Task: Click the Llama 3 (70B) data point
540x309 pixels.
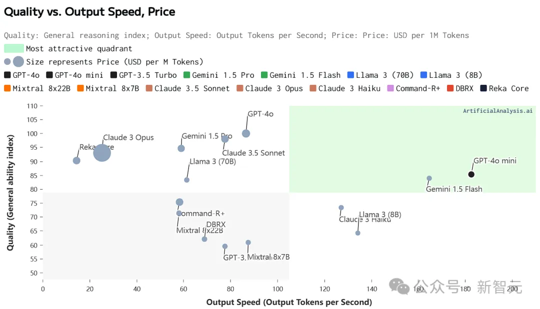Action: [186, 180]
